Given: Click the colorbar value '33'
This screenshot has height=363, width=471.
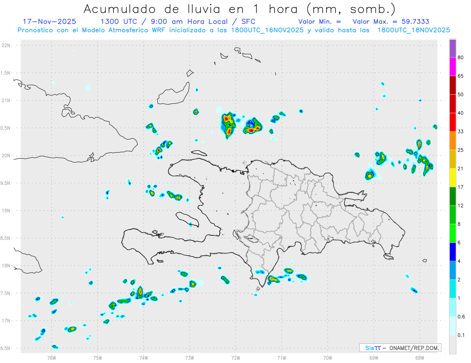Looking at the screenshot, I should pos(461,132).
